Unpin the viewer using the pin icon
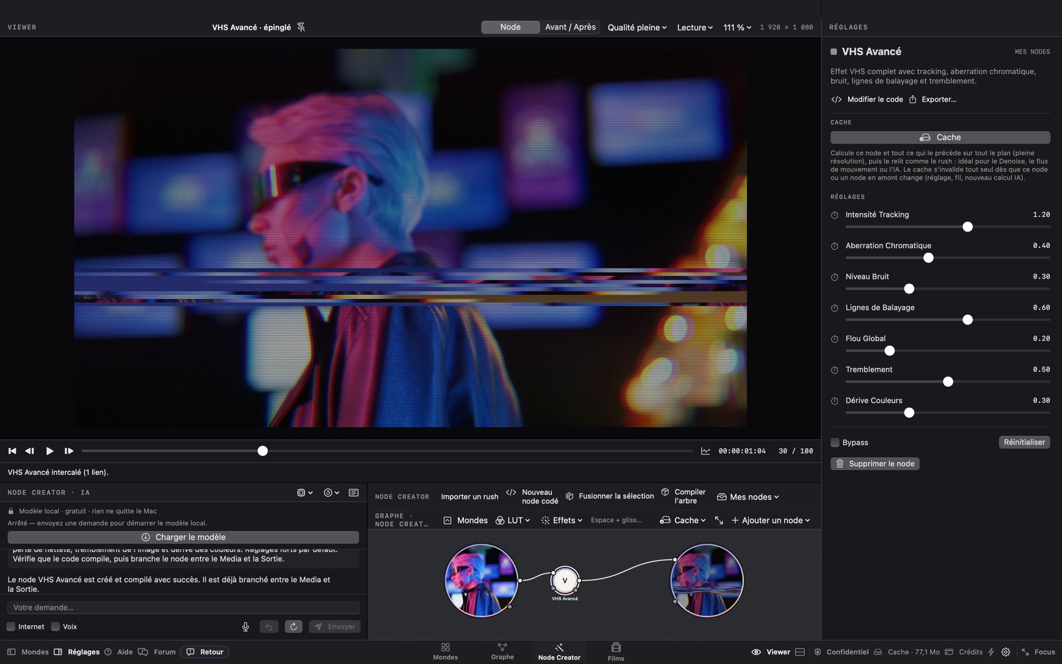This screenshot has height=664, width=1062. tap(301, 27)
